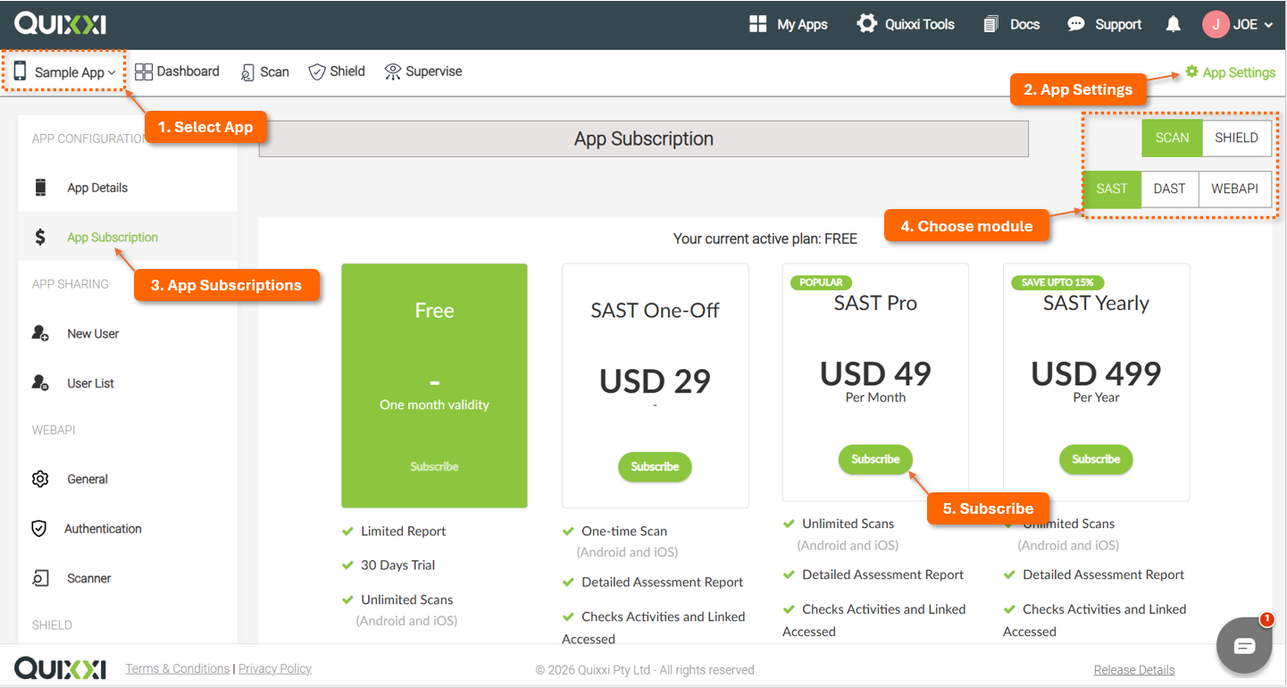The image size is (1287, 688).
Task: Click the New User add-person icon
Action: pos(40,333)
